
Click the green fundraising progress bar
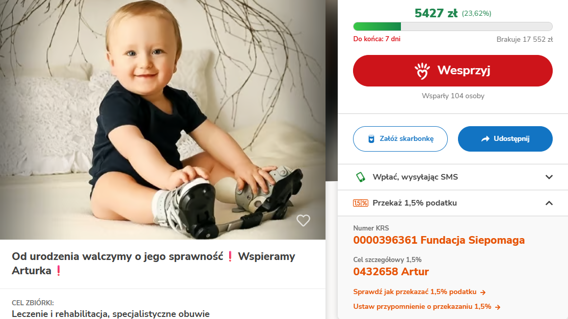[453, 26]
